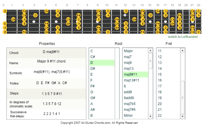Select fret 22 in Fret list

pos(168,116)
